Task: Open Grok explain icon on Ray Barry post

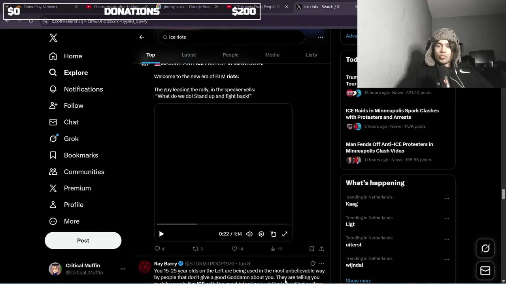Action: pyautogui.click(x=313, y=263)
